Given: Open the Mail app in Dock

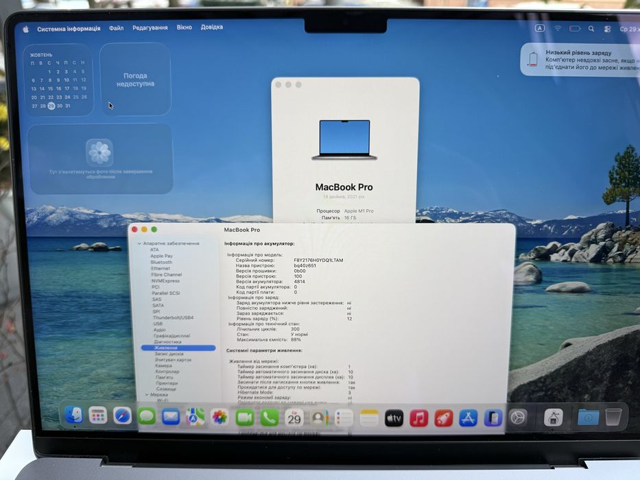Looking at the screenshot, I should click(171, 417).
